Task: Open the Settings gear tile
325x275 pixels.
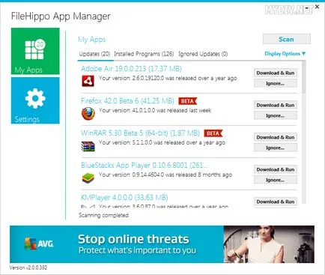Action: pyautogui.click(x=35, y=100)
